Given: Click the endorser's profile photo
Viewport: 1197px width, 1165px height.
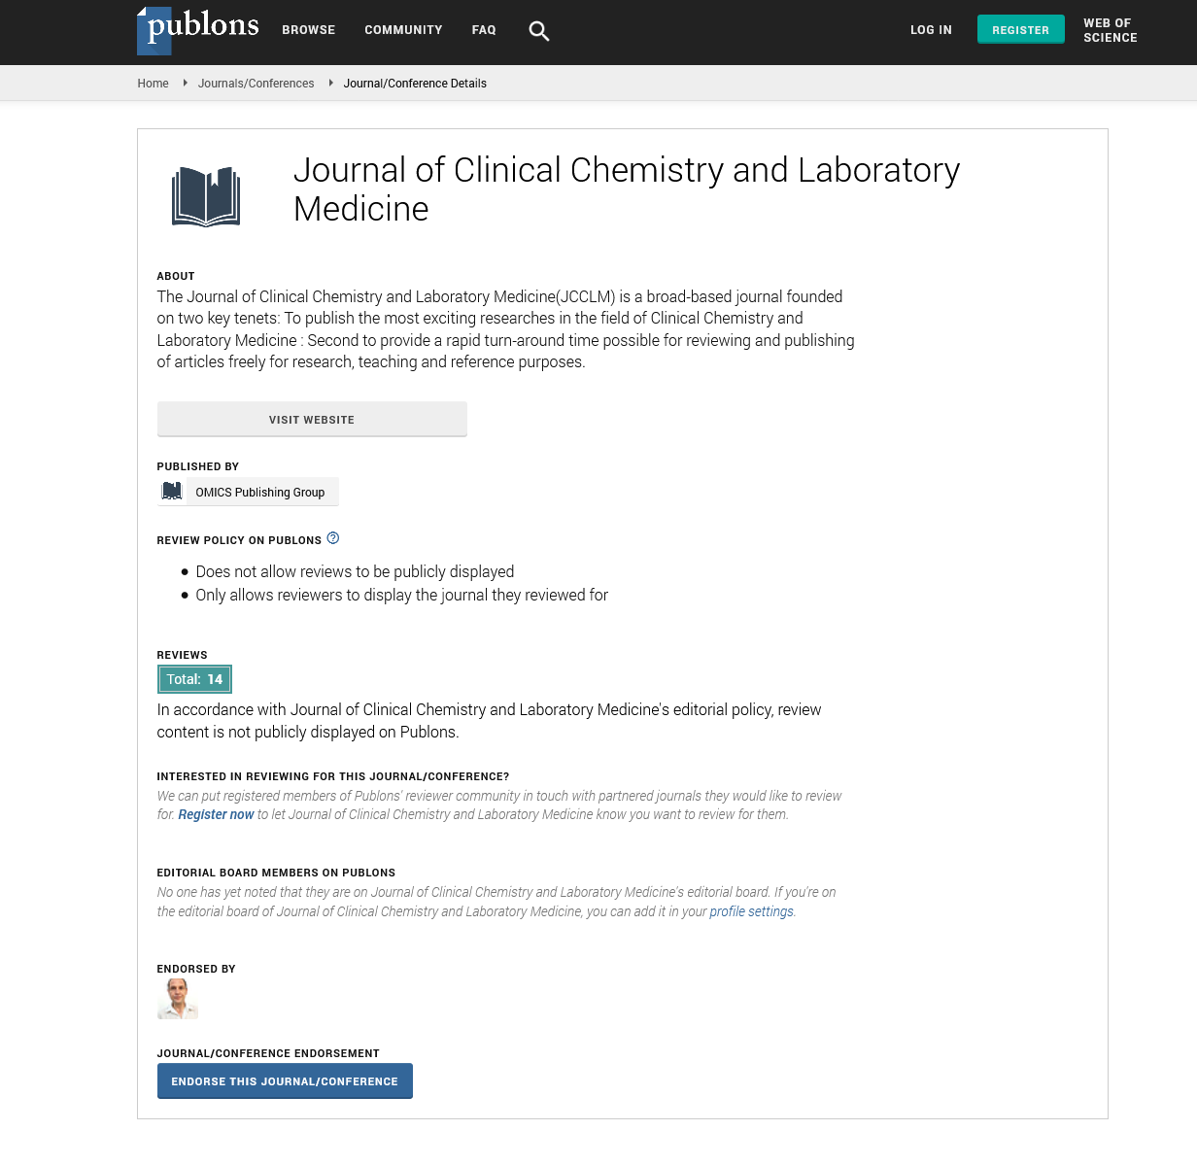Looking at the screenshot, I should tap(178, 999).
